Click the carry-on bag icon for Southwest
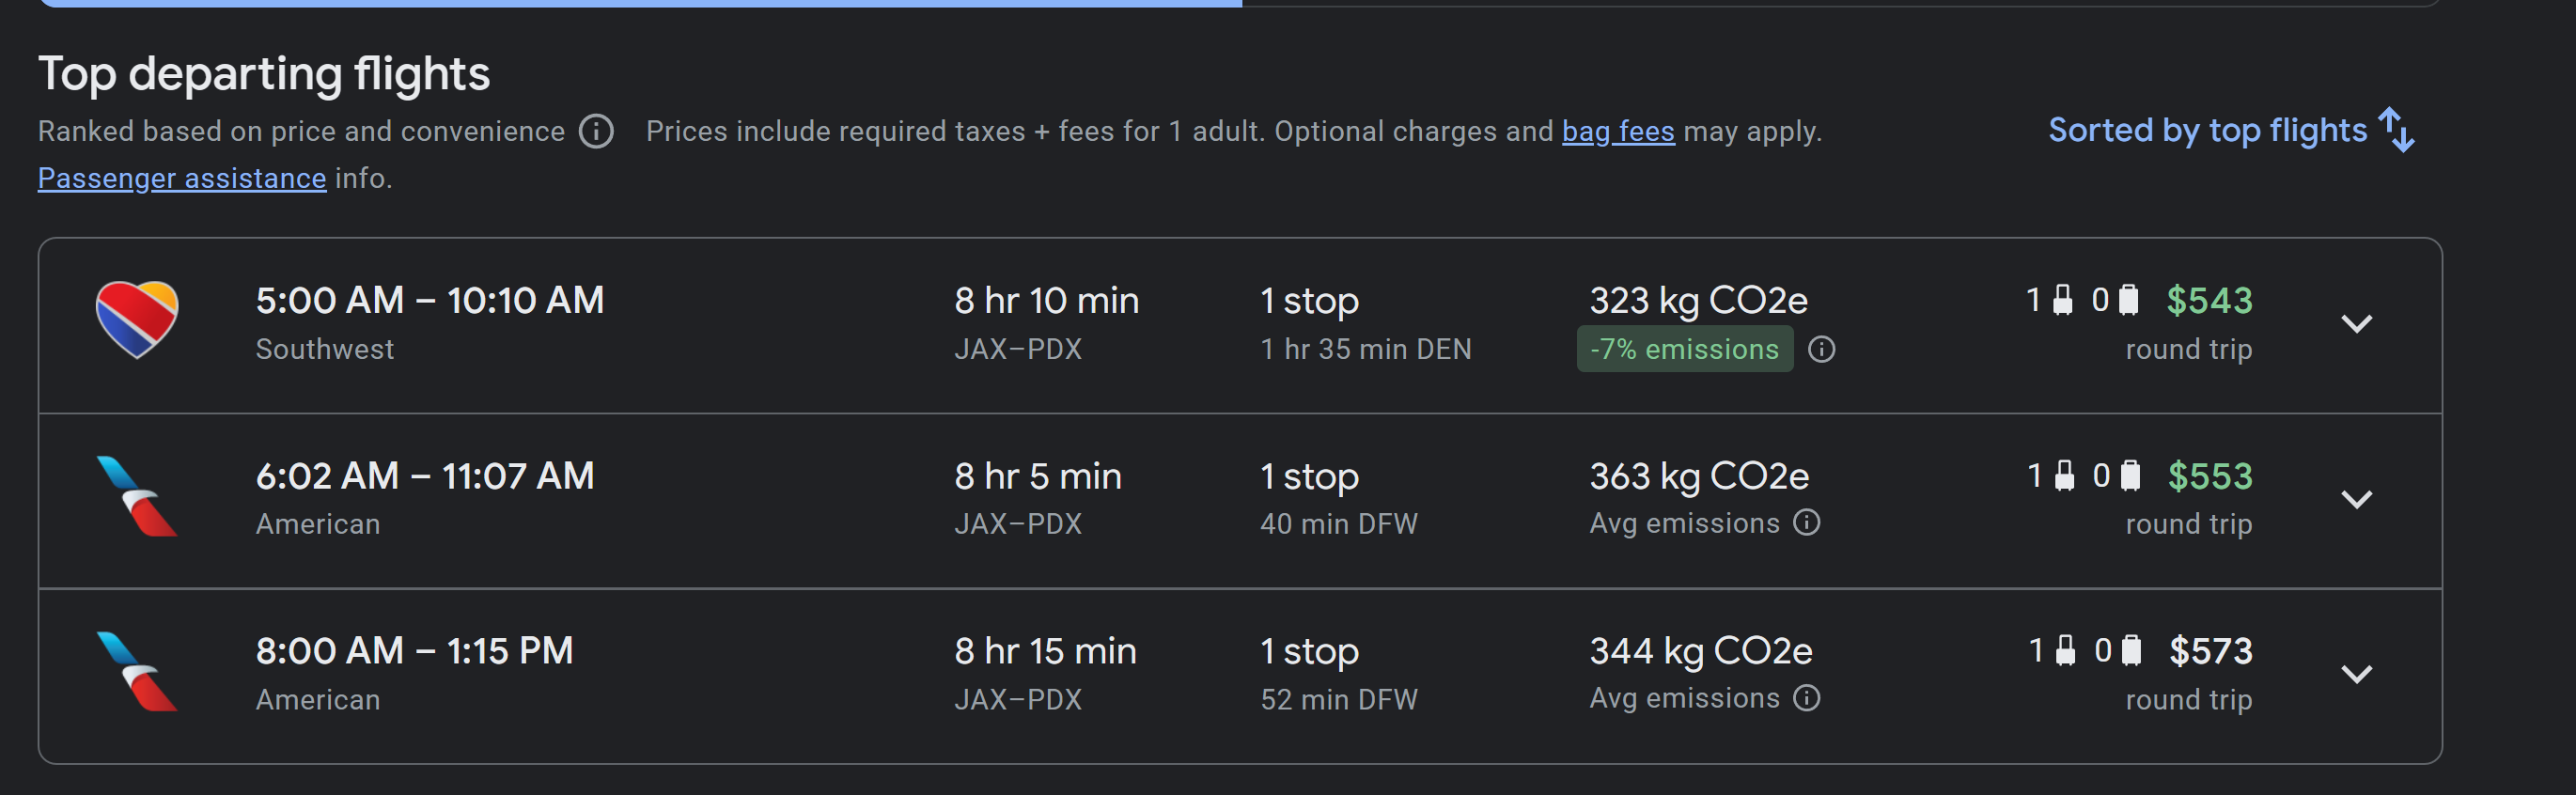Screen dimensions: 2576x795 (x=2062, y=300)
